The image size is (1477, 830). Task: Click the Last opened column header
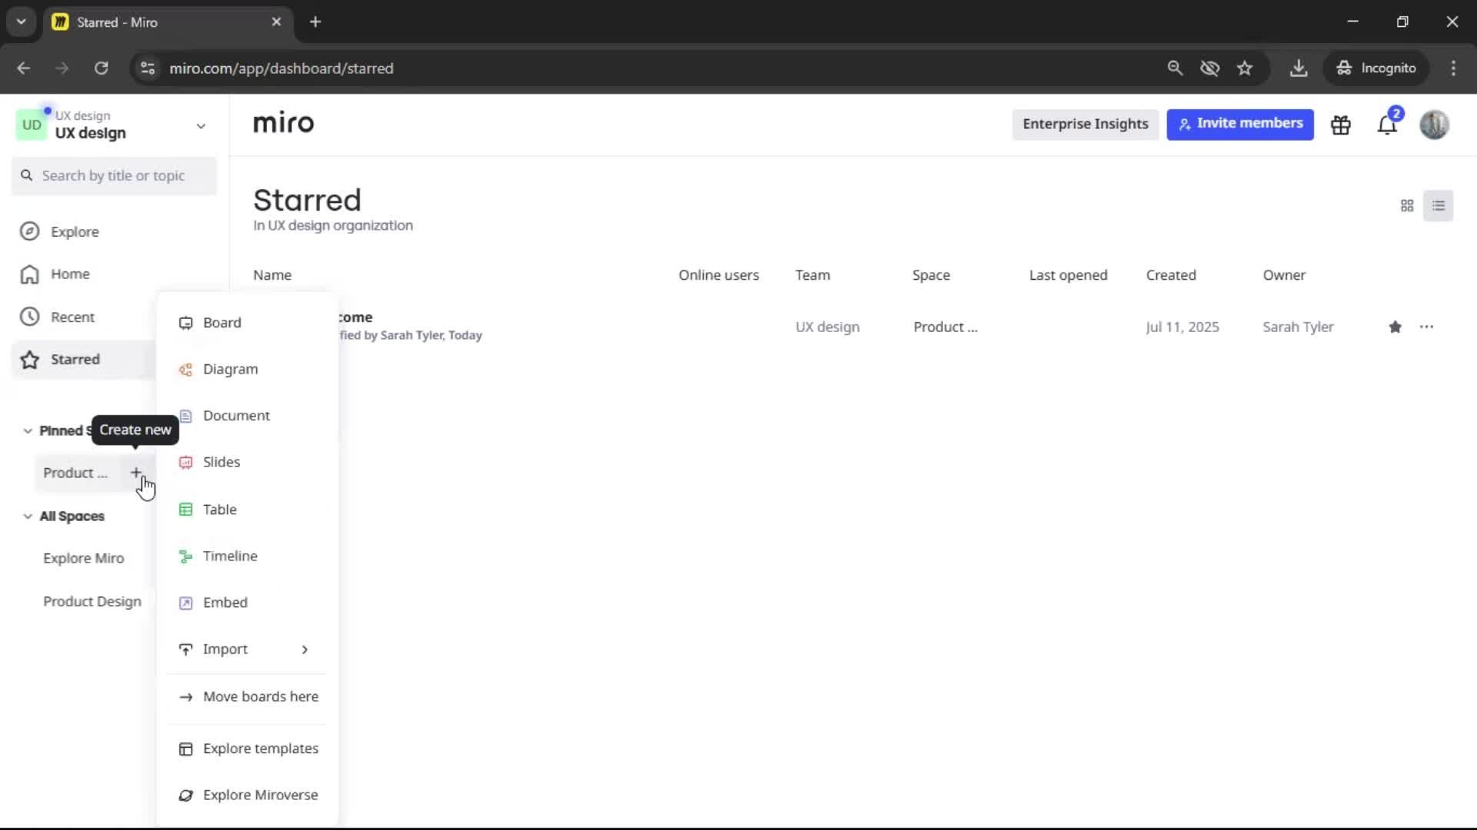pos(1069,275)
